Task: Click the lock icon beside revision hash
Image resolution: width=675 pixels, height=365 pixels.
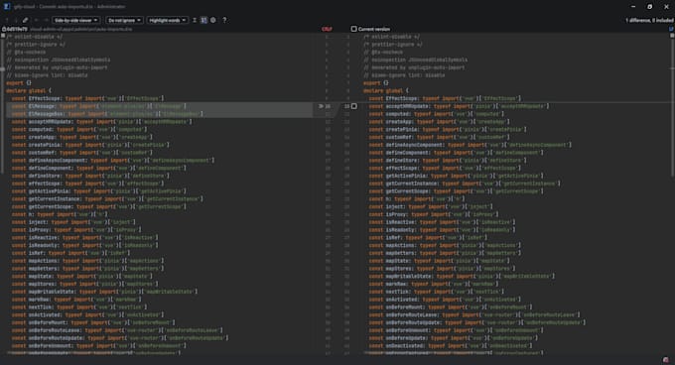Action: [x=3, y=29]
